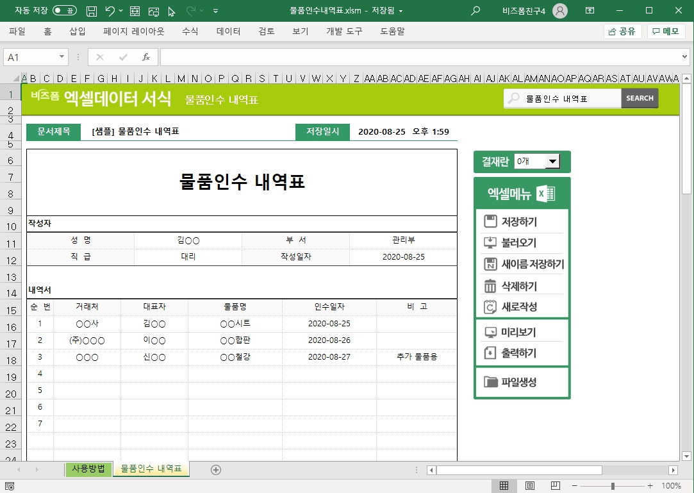Add a new sheet with the plus icon

[216, 470]
